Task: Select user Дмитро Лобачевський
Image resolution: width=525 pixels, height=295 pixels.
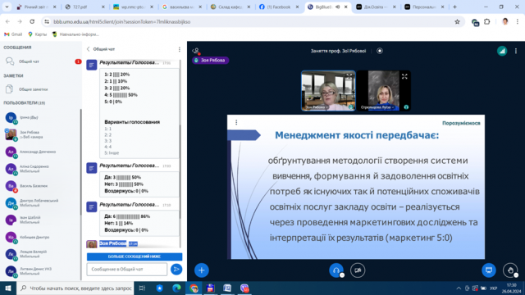Action: pos(42,202)
